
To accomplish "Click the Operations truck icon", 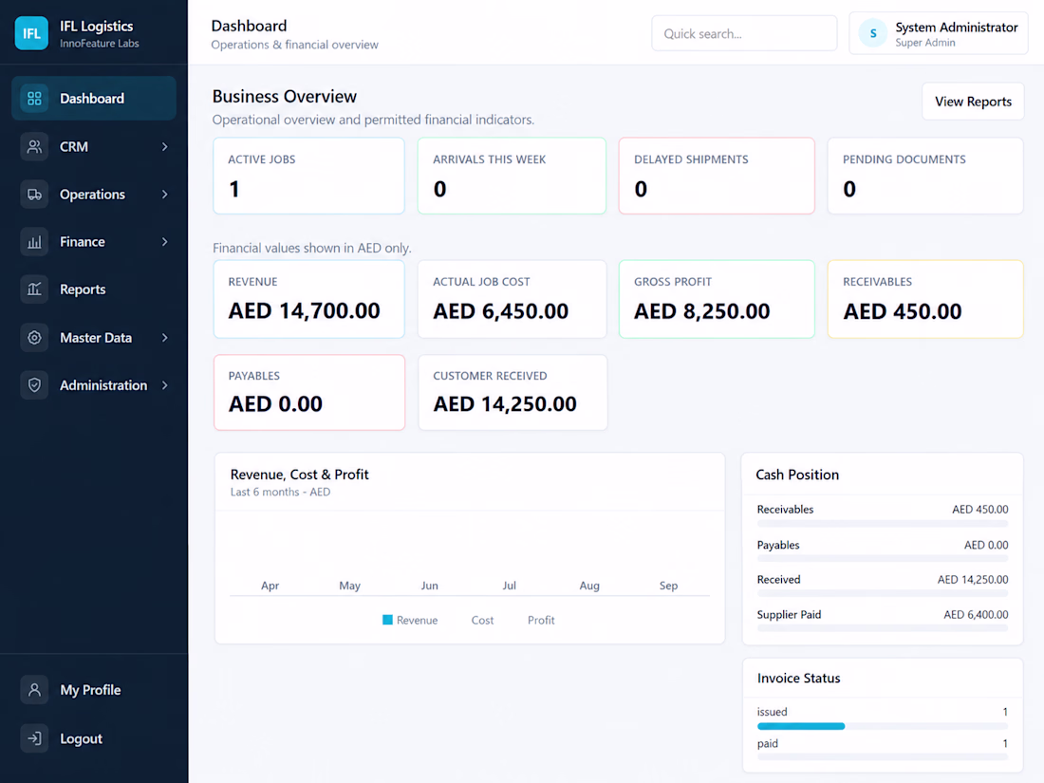I will coord(34,195).
